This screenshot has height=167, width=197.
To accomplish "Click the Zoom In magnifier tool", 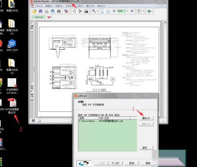I will 94,11.
